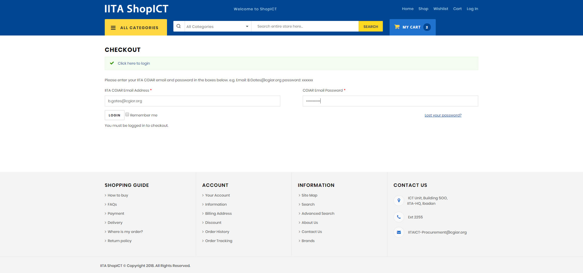Open the Order Tracking footer link
The height and width of the screenshot is (273, 583).
[x=219, y=241]
